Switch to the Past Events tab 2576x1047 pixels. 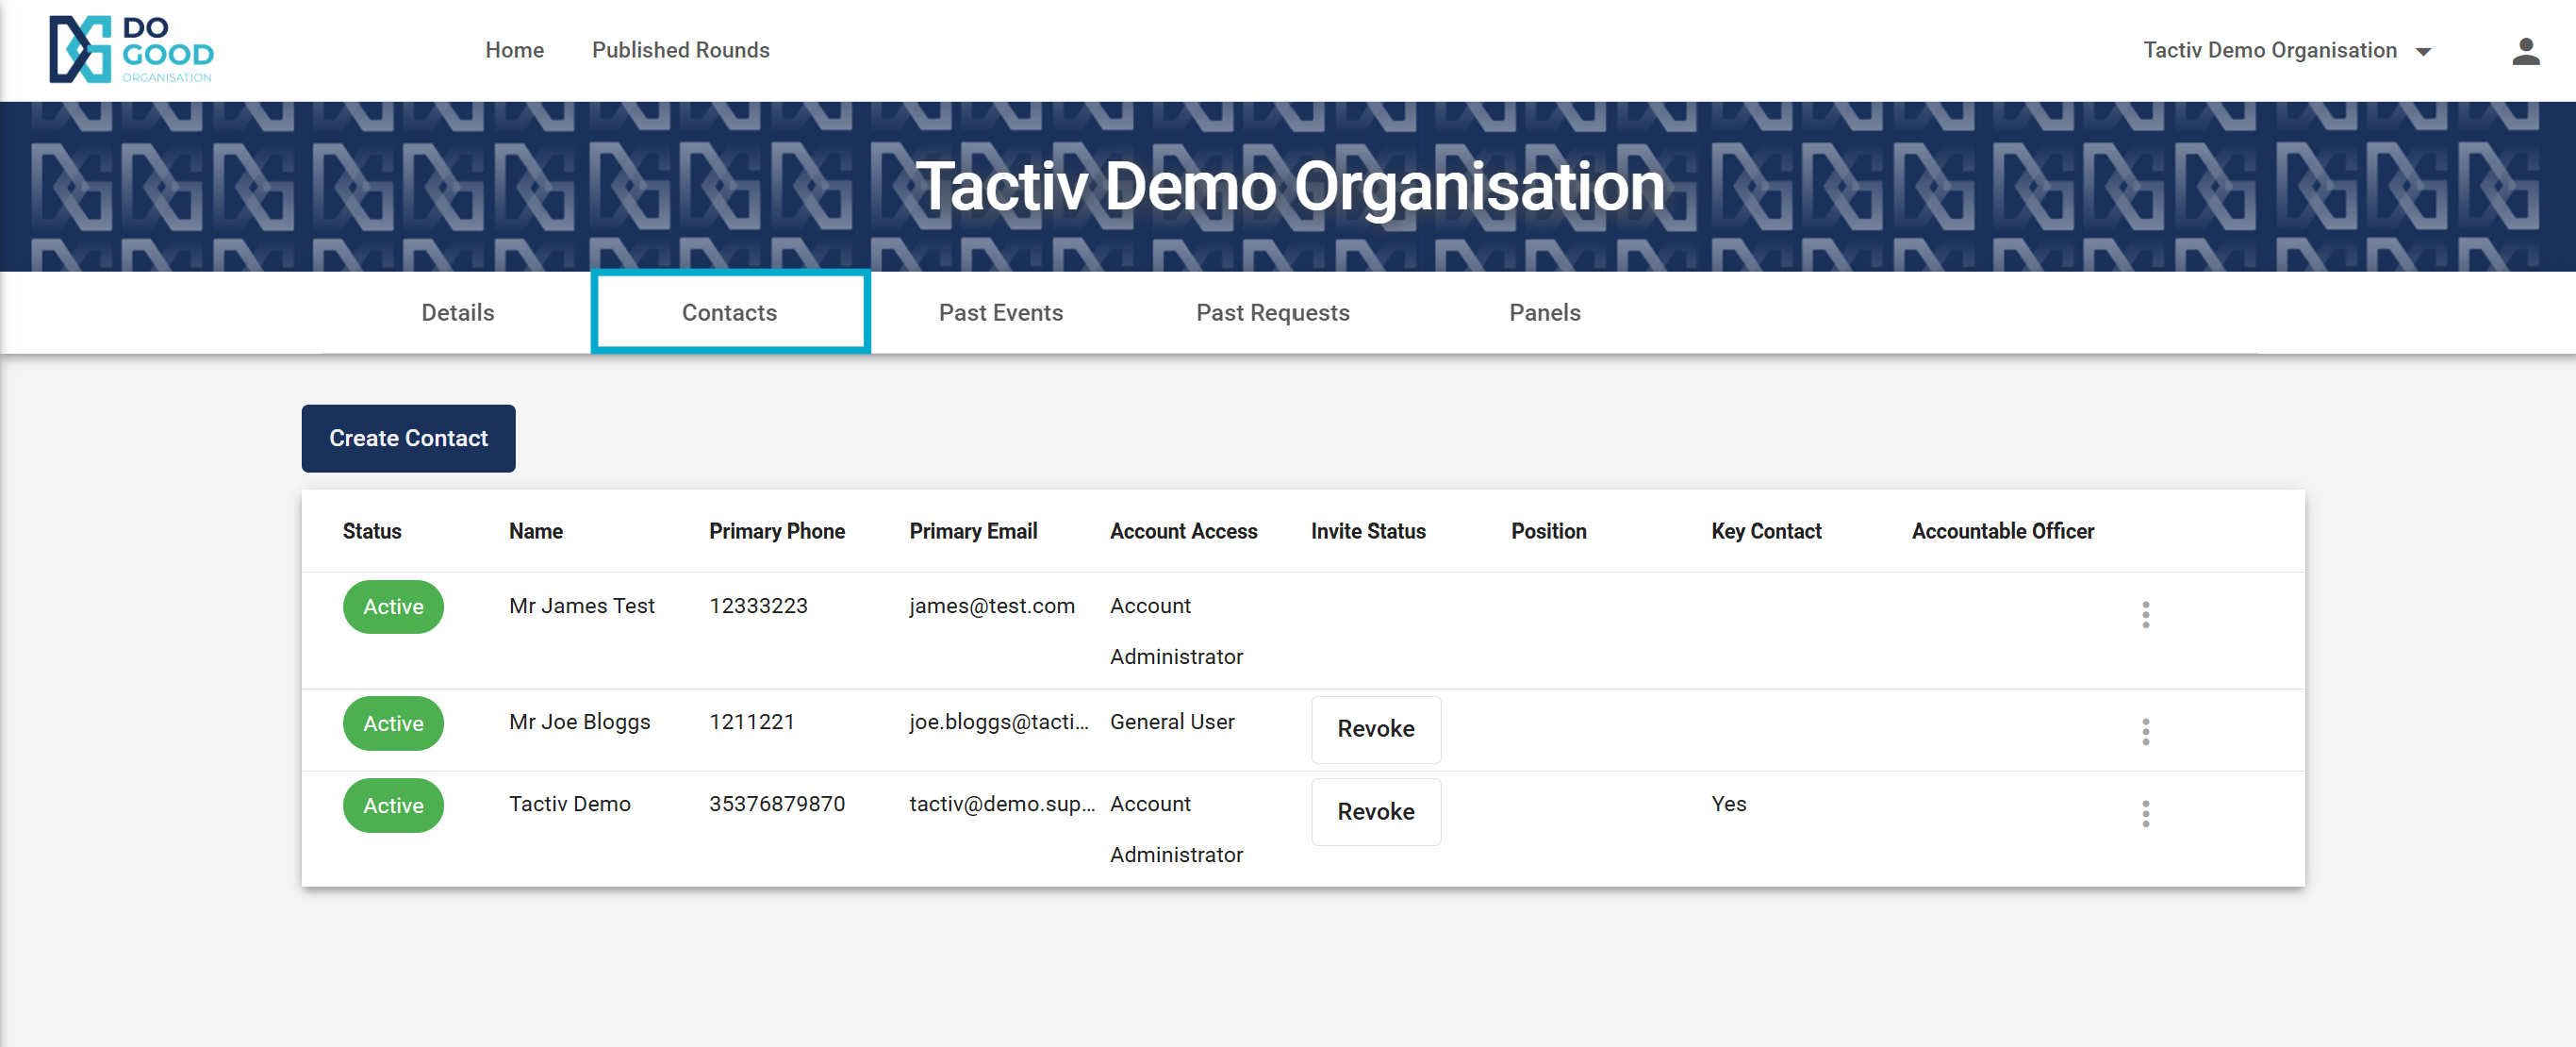[1000, 313]
